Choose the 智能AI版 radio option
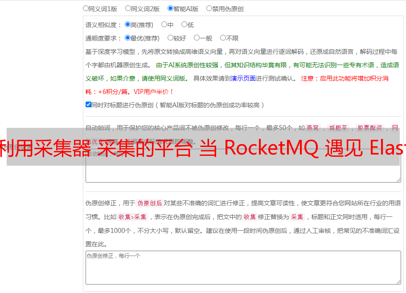Screen dimensions: 406x293 pyautogui.click(x=170, y=8)
